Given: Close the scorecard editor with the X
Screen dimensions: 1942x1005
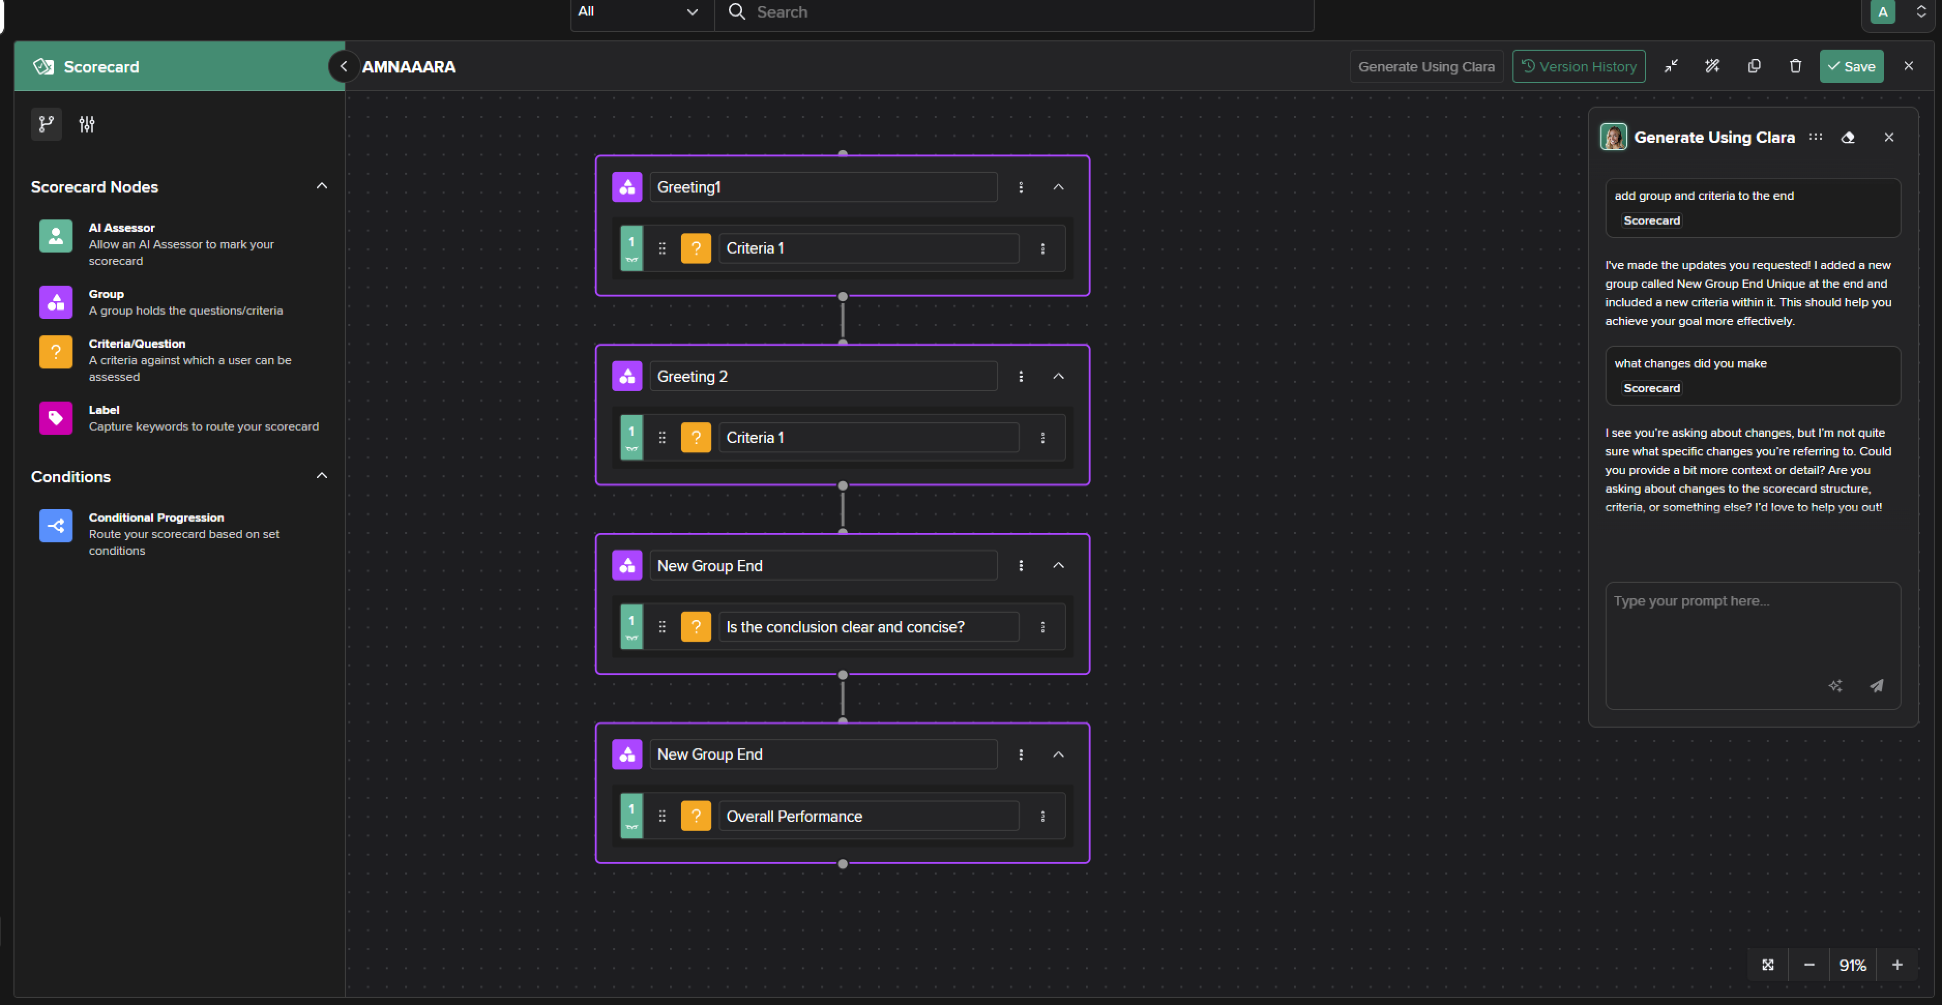Looking at the screenshot, I should tap(1909, 66).
